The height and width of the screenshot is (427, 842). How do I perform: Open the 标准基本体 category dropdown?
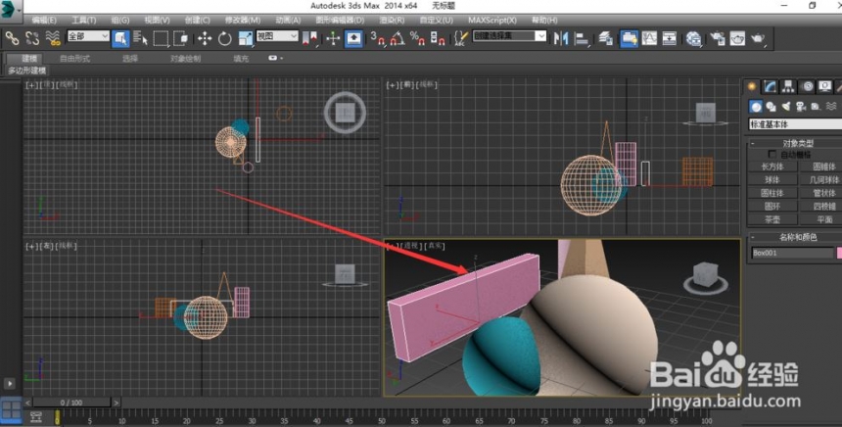(x=795, y=124)
